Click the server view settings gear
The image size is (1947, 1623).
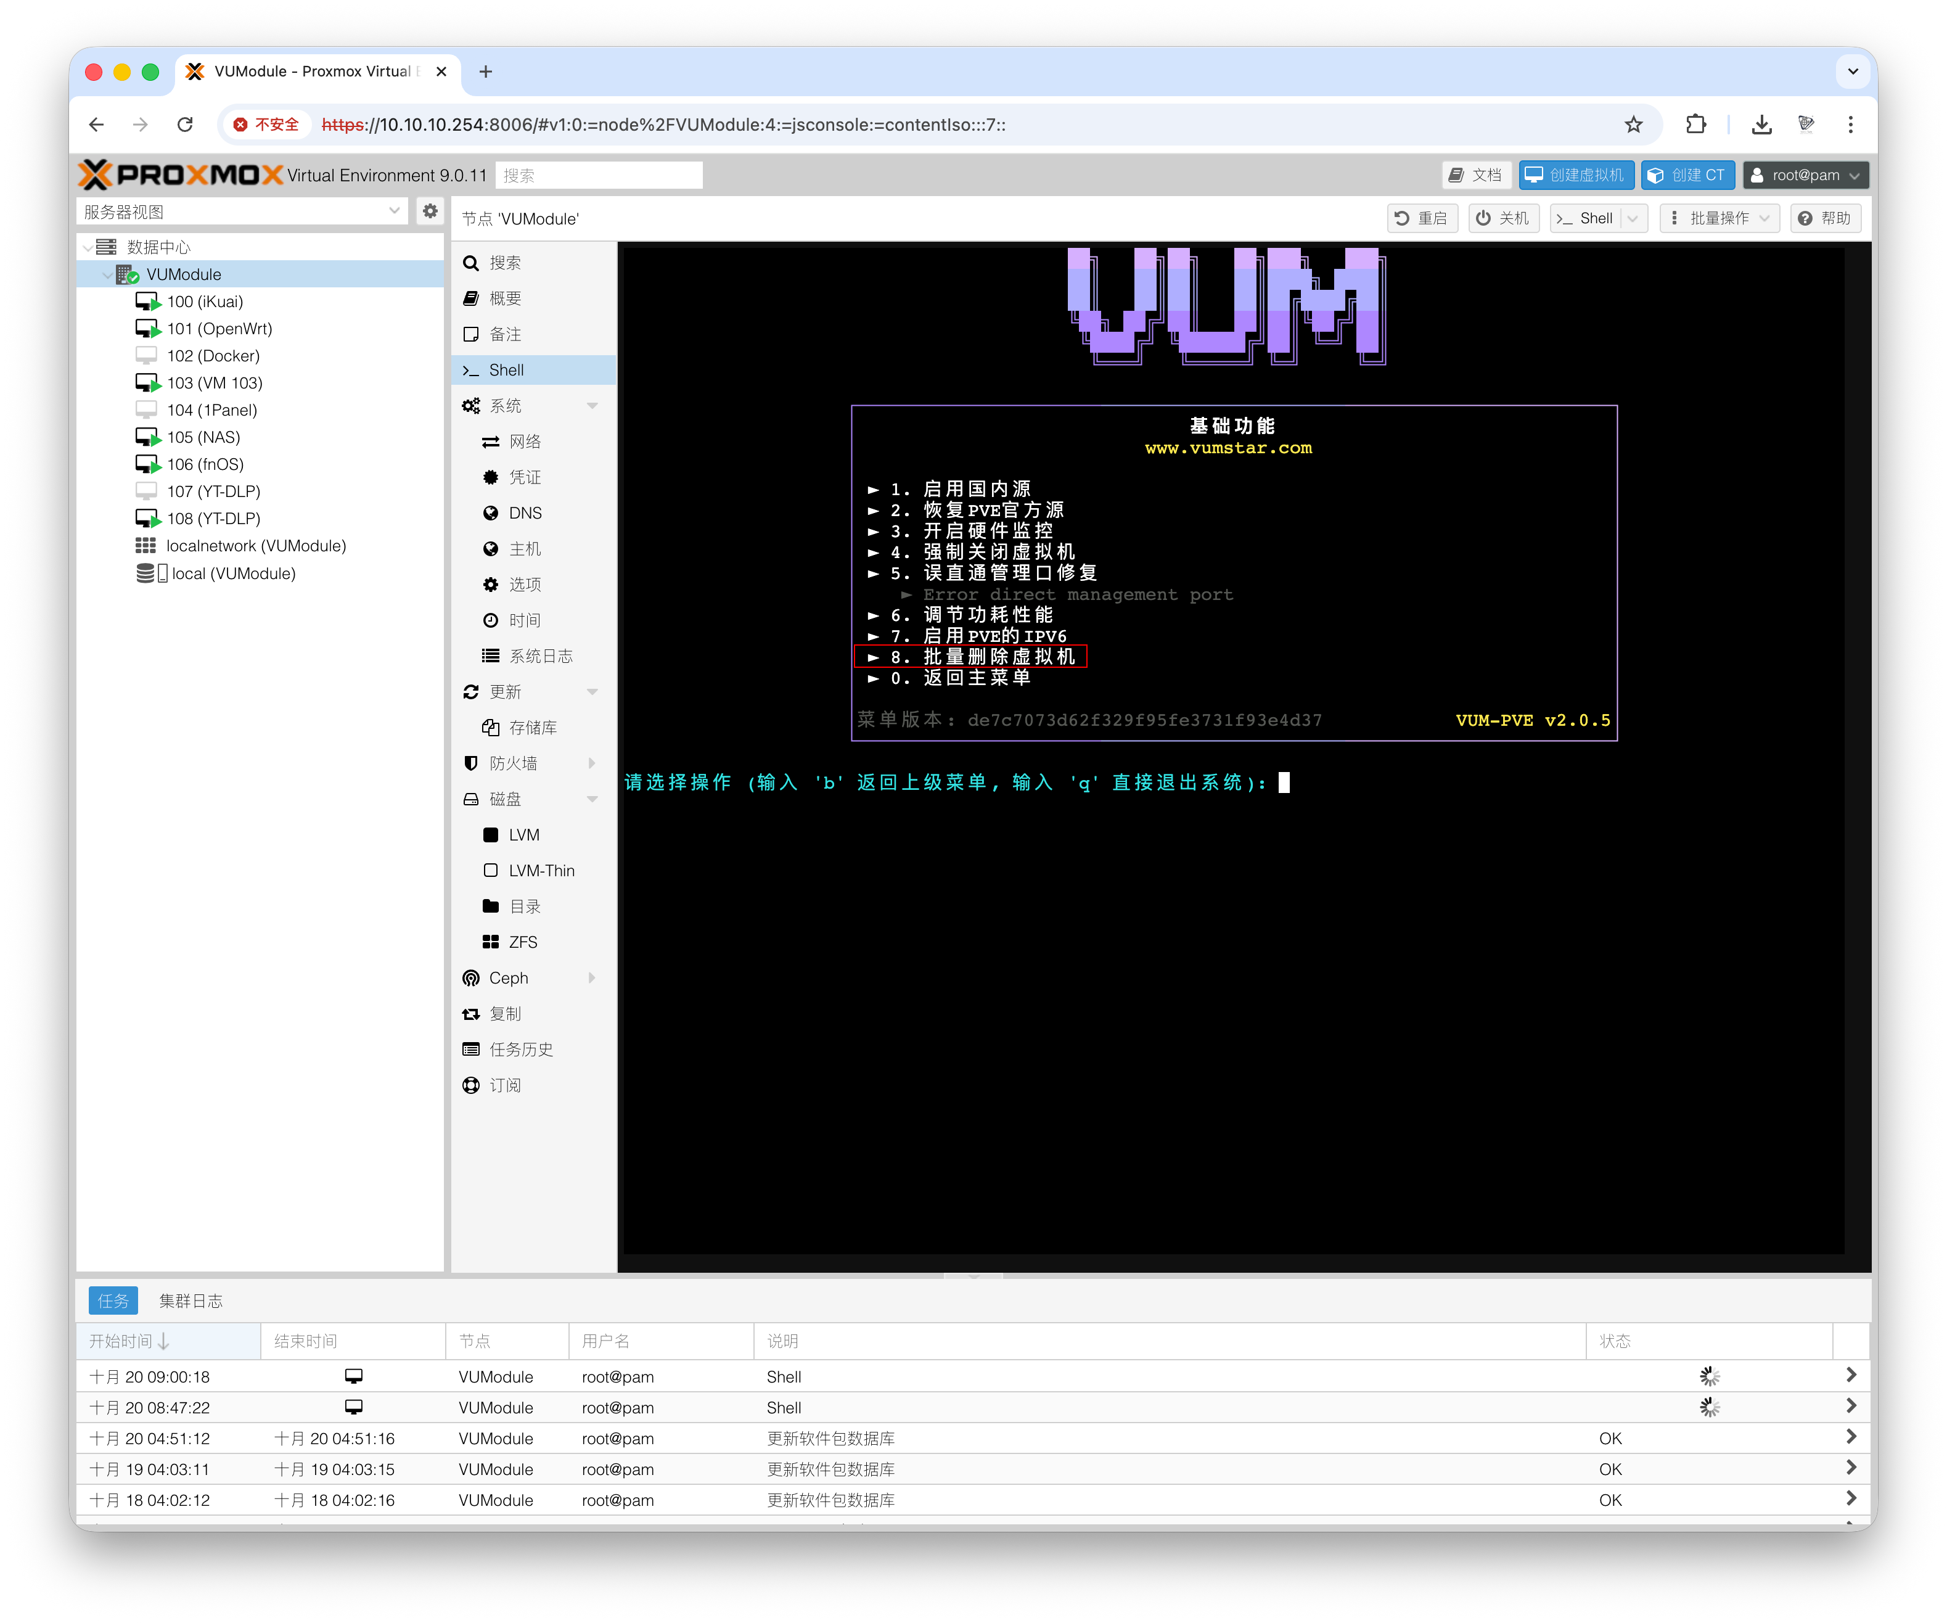coord(429,210)
